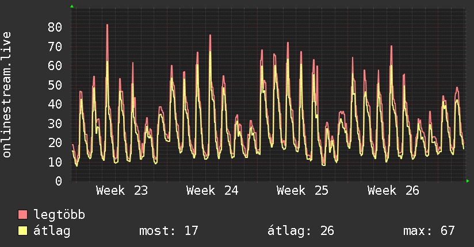Click the most: 17 statistic

(x=169, y=231)
